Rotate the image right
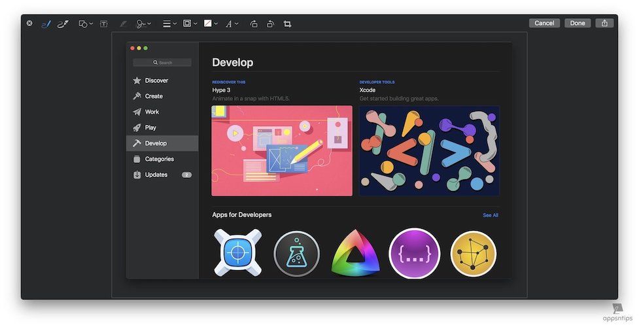639x327 pixels. coord(270,24)
